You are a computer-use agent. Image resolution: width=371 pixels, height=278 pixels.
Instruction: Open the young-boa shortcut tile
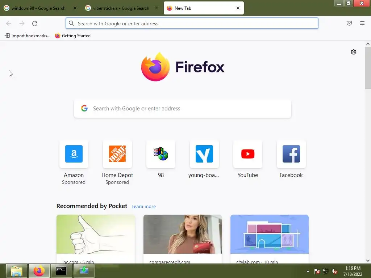[204, 154]
